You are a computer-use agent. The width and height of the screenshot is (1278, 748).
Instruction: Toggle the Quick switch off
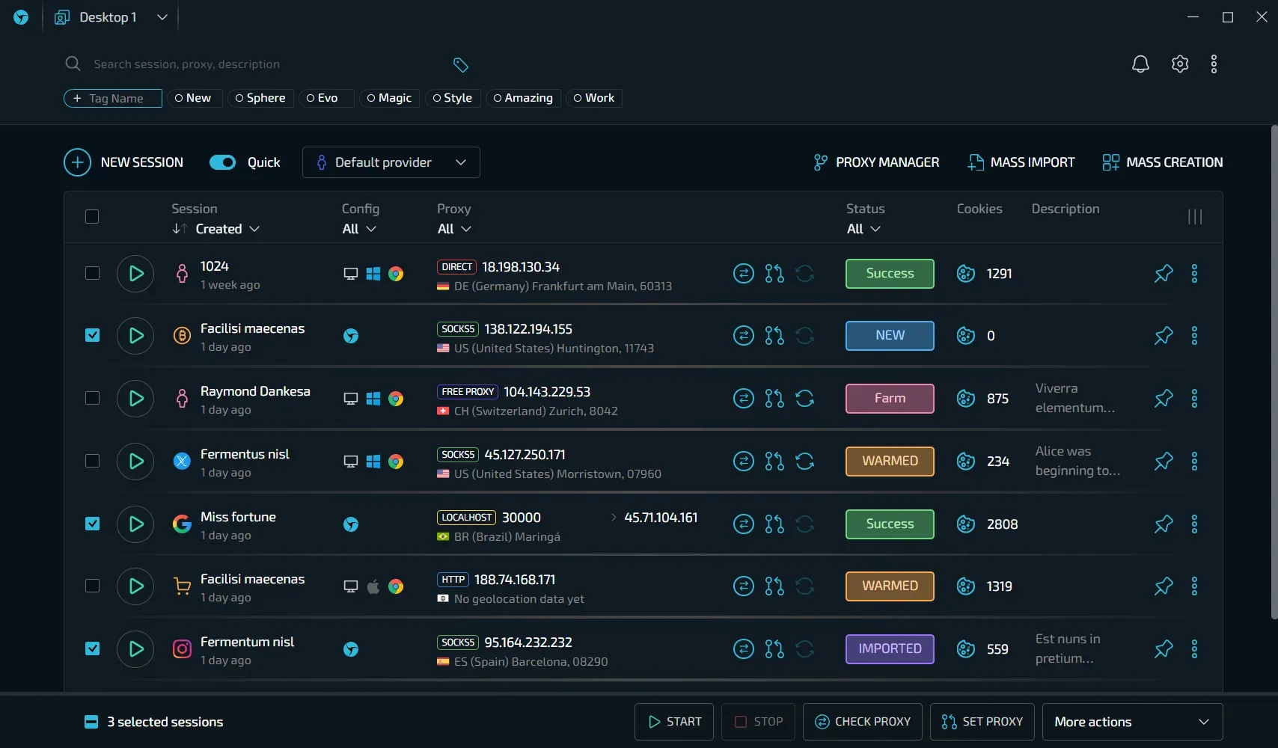point(222,162)
